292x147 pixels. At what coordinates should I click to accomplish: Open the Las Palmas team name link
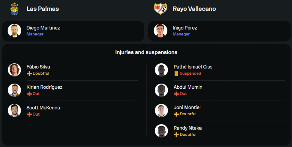tap(43, 9)
